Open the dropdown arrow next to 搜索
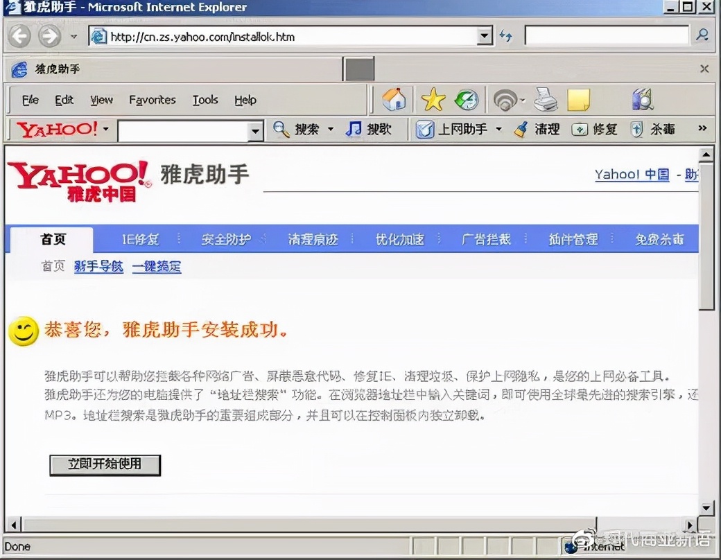This screenshot has width=721, height=560. [331, 129]
